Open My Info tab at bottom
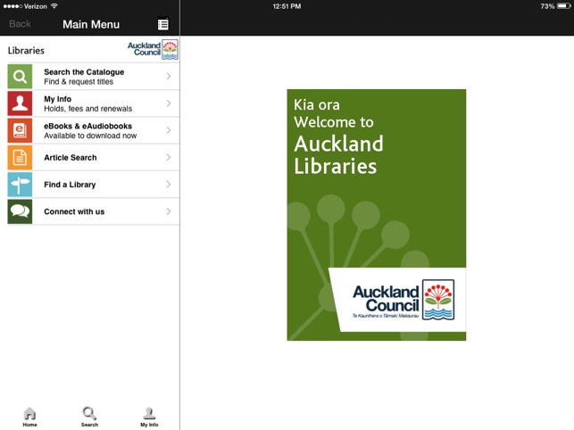This screenshot has height=430, width=574. click(149, 417)
